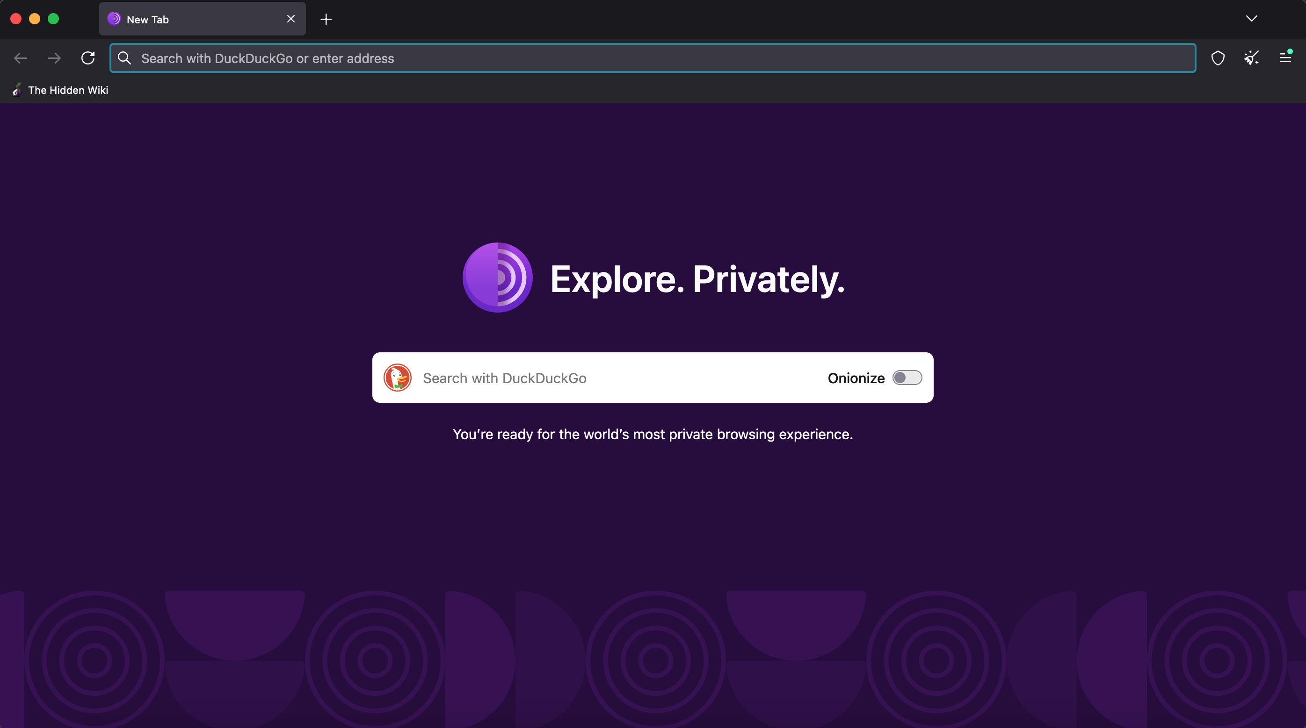Click The Hidden Wiki bookmark favicon
This screenshot has height=728, width=1306.
(x=17, y=90)
